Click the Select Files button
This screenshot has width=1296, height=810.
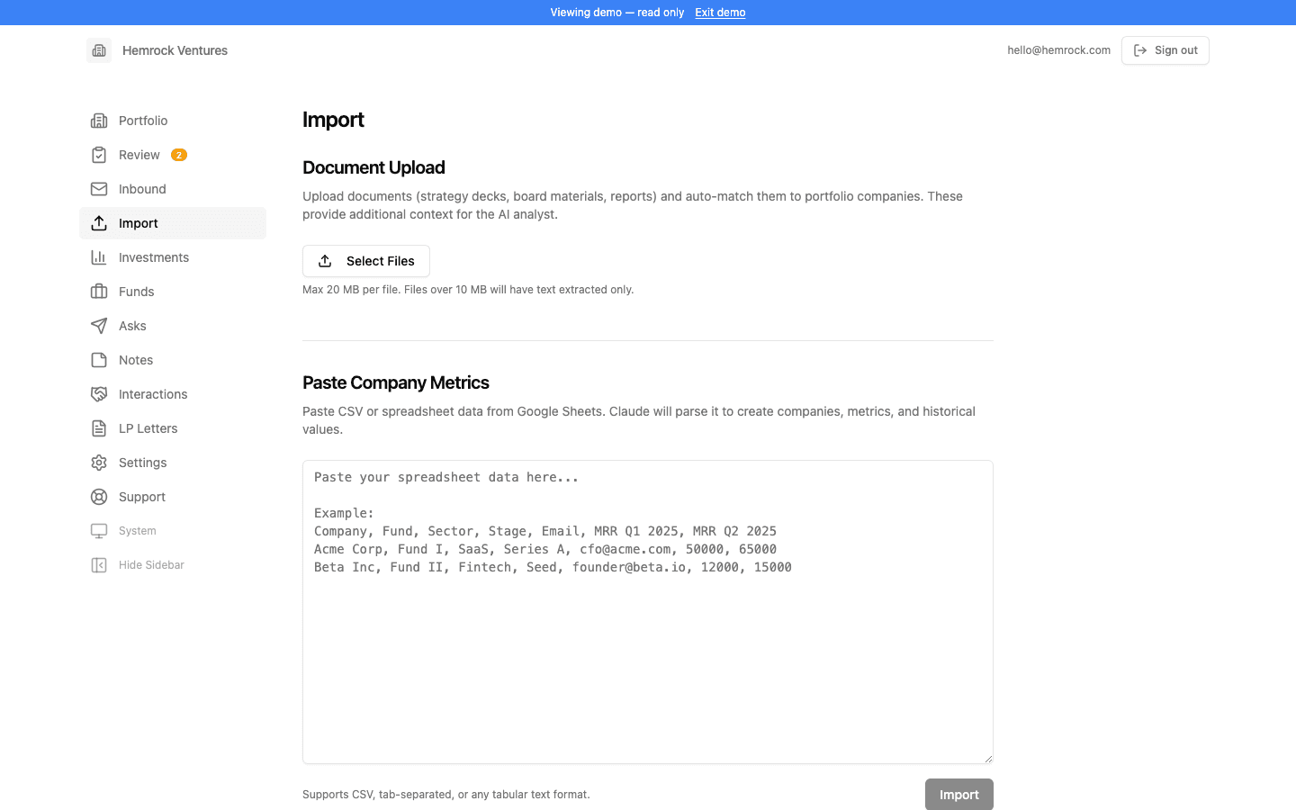pos(366,261)
